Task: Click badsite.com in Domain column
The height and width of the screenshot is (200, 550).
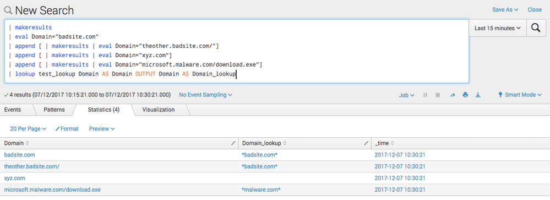Action: [19, 155]
